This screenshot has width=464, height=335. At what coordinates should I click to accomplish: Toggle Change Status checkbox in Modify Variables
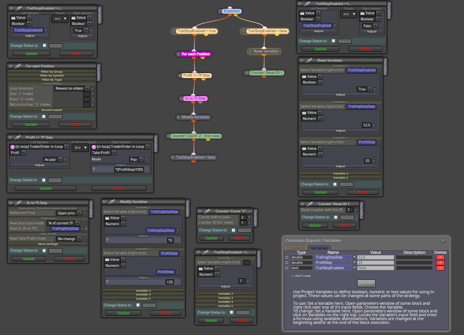click(138, 305)
